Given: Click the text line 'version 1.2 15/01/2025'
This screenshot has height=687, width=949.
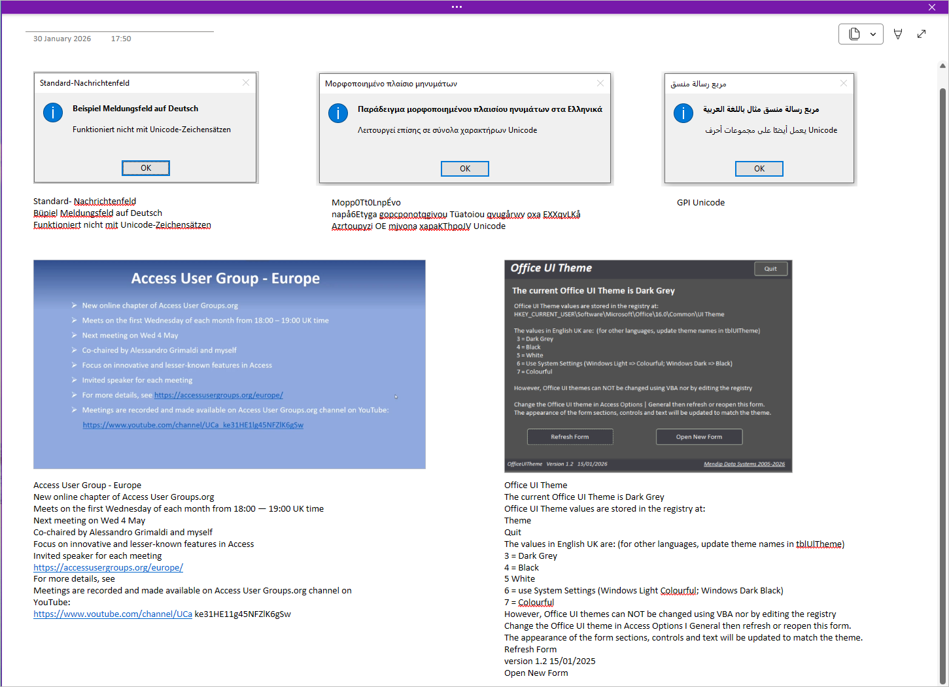Looking at the screenshot, I should tap(550, 661).
